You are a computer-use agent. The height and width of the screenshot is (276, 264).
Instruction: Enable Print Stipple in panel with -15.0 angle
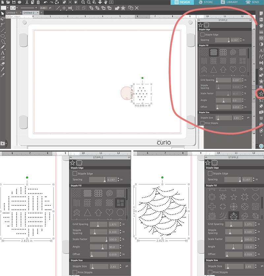[x=210, y=272]
